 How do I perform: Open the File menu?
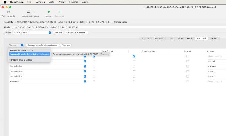tap(29, 2)
